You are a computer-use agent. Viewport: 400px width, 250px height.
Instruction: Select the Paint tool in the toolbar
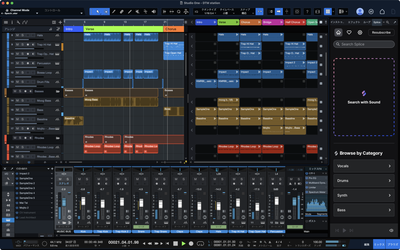(129, 12)
